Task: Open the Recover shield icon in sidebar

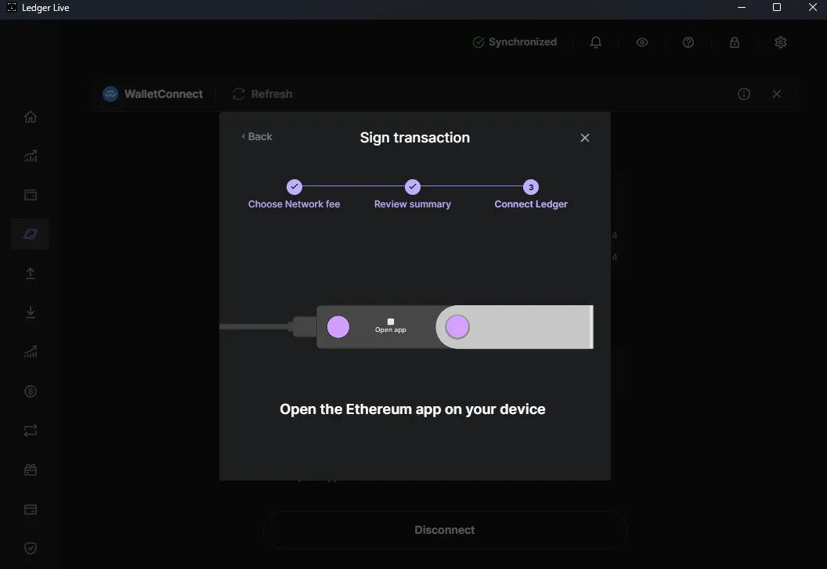Action: pos(31,549)
